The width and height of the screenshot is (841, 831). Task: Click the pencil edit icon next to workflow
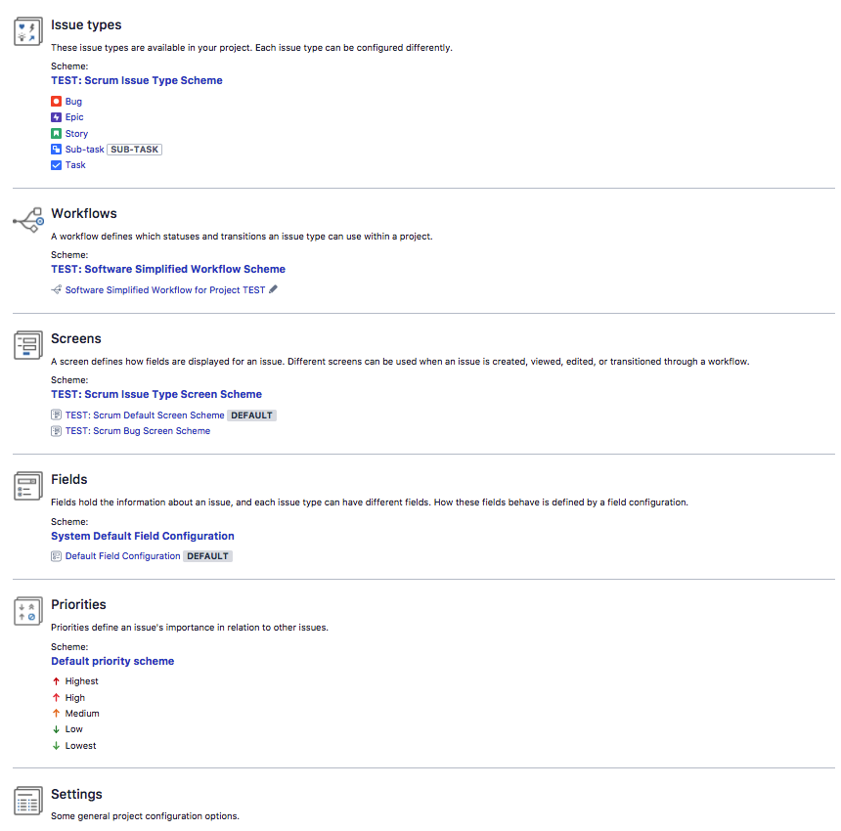(x=273, y=289)
